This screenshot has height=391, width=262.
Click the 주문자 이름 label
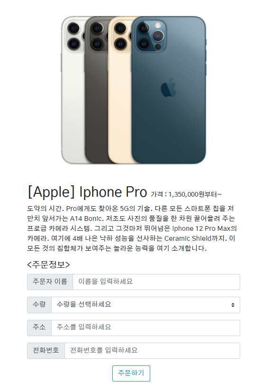pyautogui.click(x=50, y=282)
